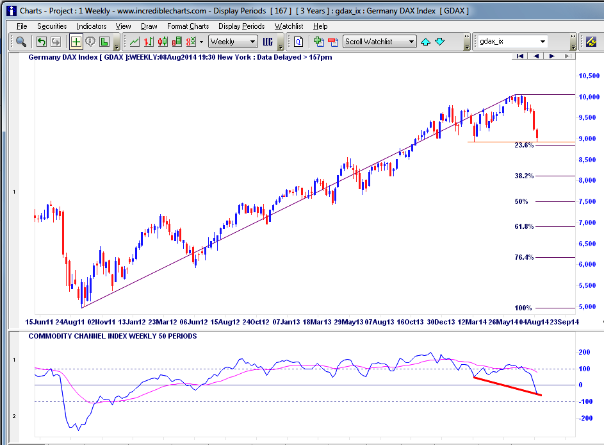
Task: Click the greyed-out redo arrow
Action: [x=56, y=42]
